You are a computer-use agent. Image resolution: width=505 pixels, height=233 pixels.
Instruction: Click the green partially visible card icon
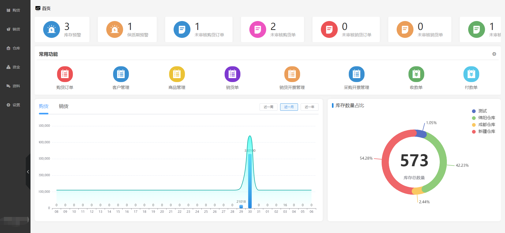click(477, 29)
